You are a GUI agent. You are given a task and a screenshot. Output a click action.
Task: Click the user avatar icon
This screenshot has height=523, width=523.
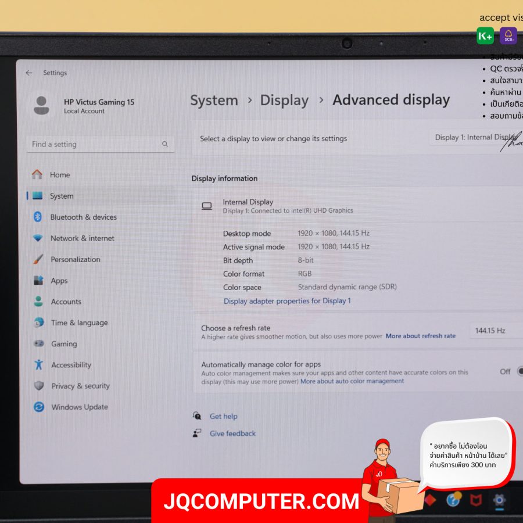tap(41, 105)
